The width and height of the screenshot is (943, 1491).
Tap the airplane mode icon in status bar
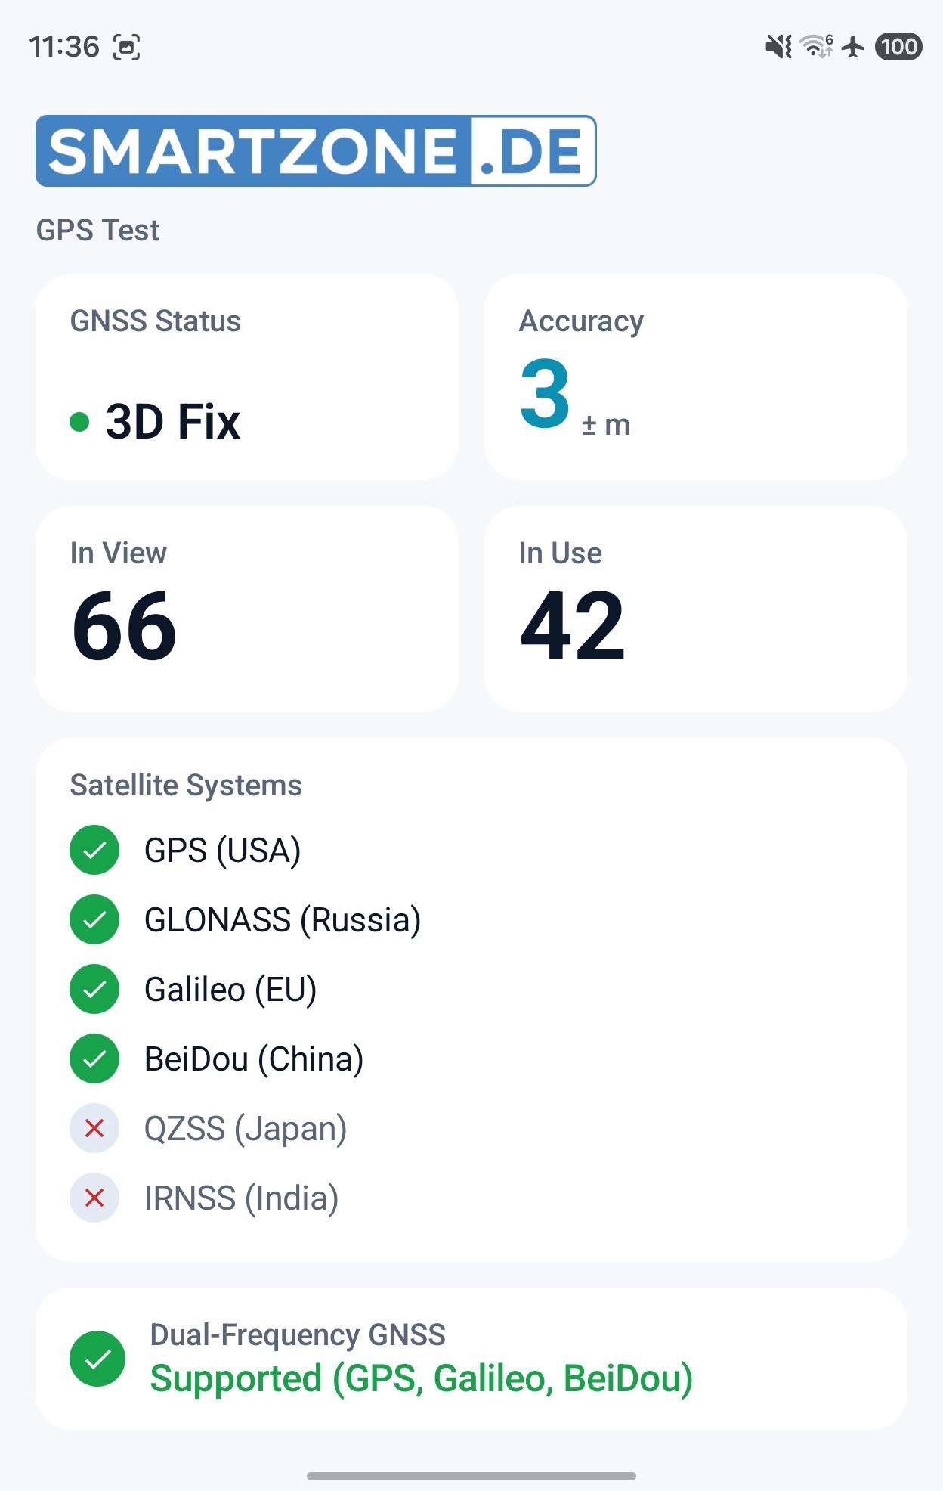pyautogui.click(x=853, y=47)
